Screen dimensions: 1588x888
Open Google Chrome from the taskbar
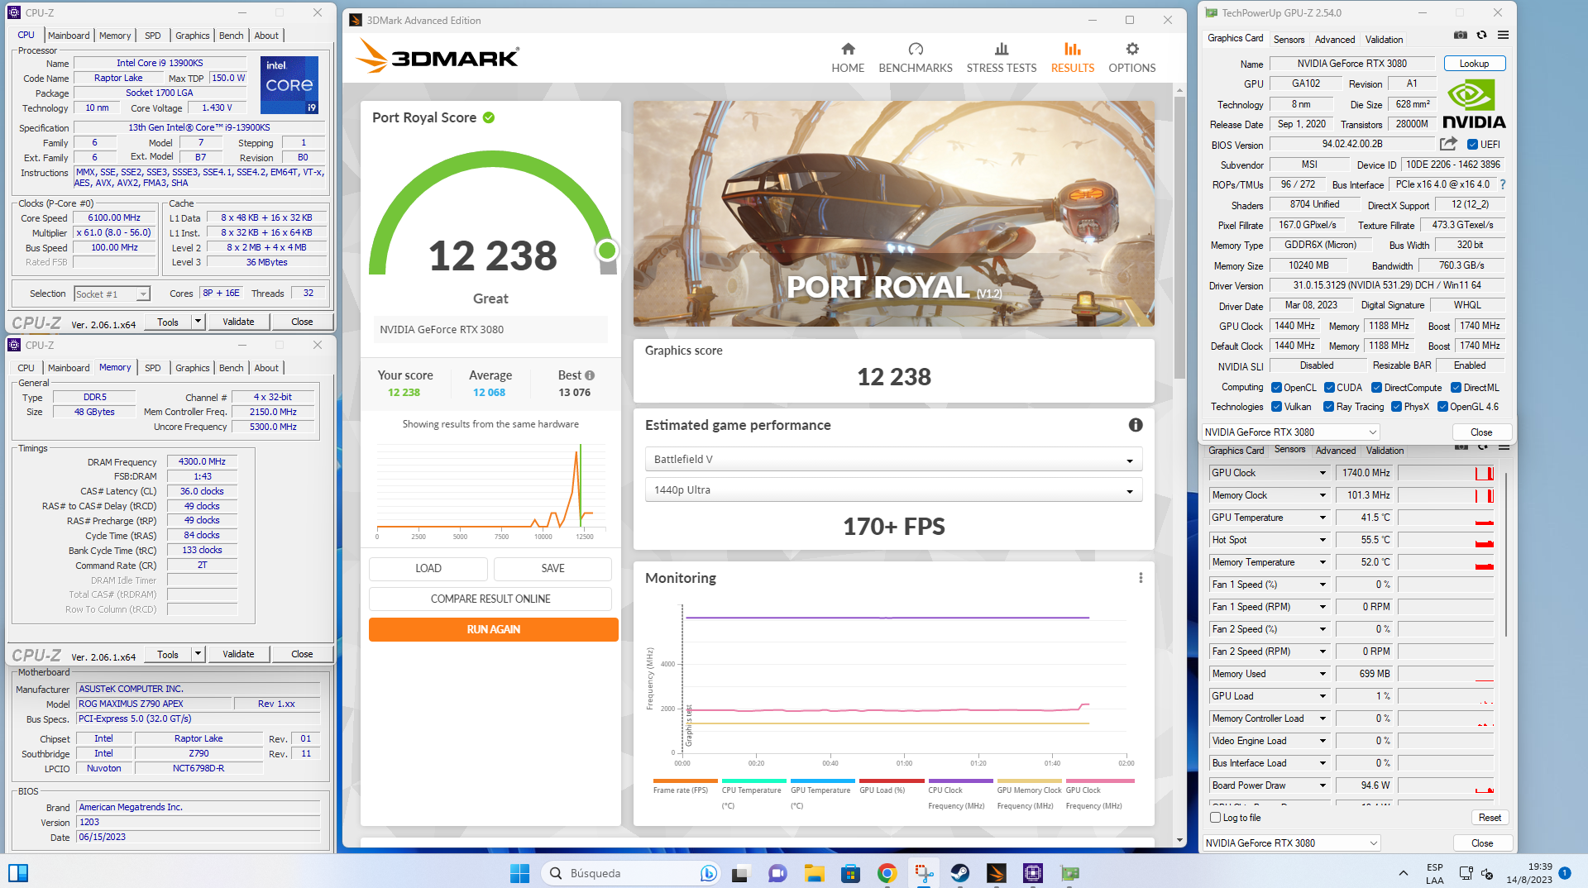[887, 873]
